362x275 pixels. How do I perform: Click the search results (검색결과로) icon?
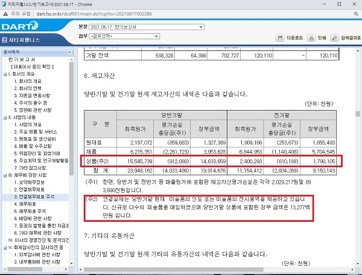(x=335, y=38)
